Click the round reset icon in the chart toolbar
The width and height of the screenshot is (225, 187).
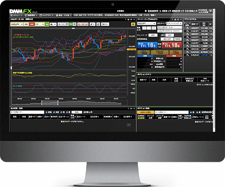pos(98,24)
